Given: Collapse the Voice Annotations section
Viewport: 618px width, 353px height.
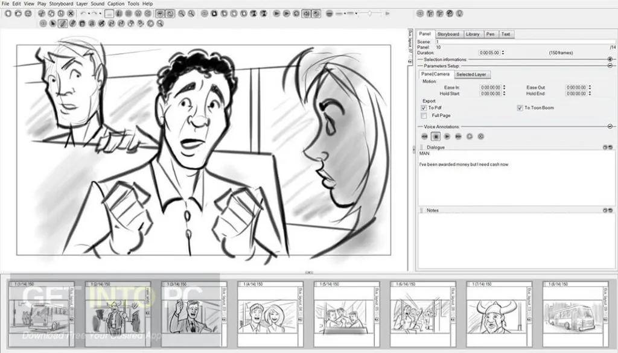Looking at the screenshot, I should pos(610,127).
